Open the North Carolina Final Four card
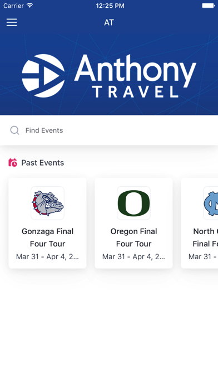Viewport: 218px width, 388px height. tap(200, 223)
